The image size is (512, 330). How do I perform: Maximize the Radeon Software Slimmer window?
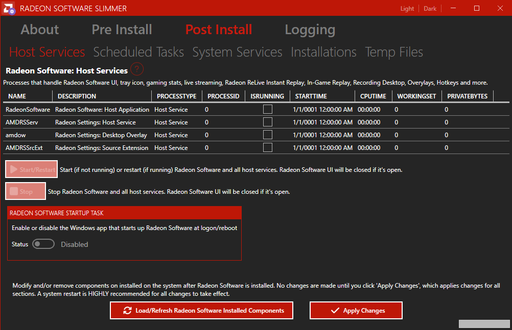(477, 8)
